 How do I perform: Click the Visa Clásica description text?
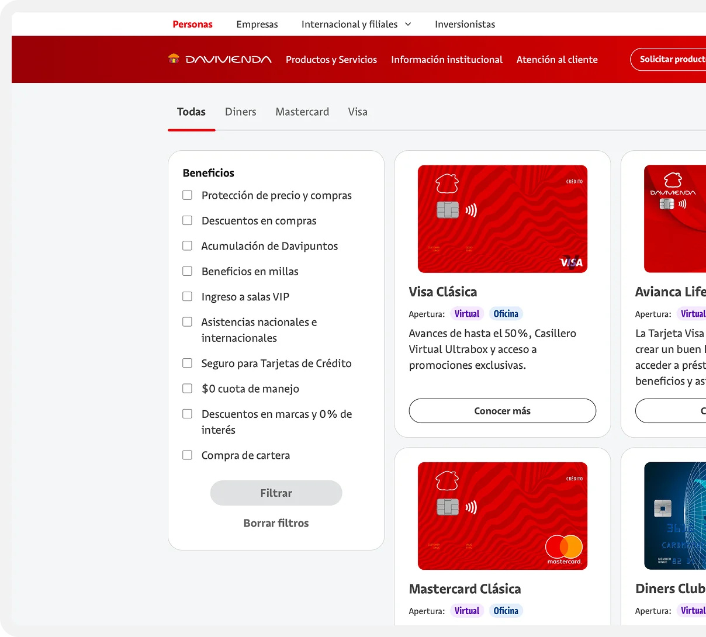pyautogui.click(x=493, y=349)
